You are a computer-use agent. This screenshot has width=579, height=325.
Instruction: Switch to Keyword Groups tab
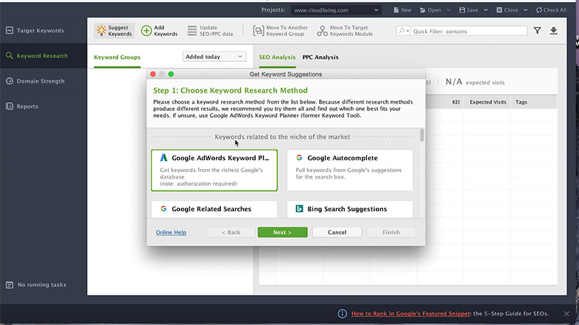point(117,57)
